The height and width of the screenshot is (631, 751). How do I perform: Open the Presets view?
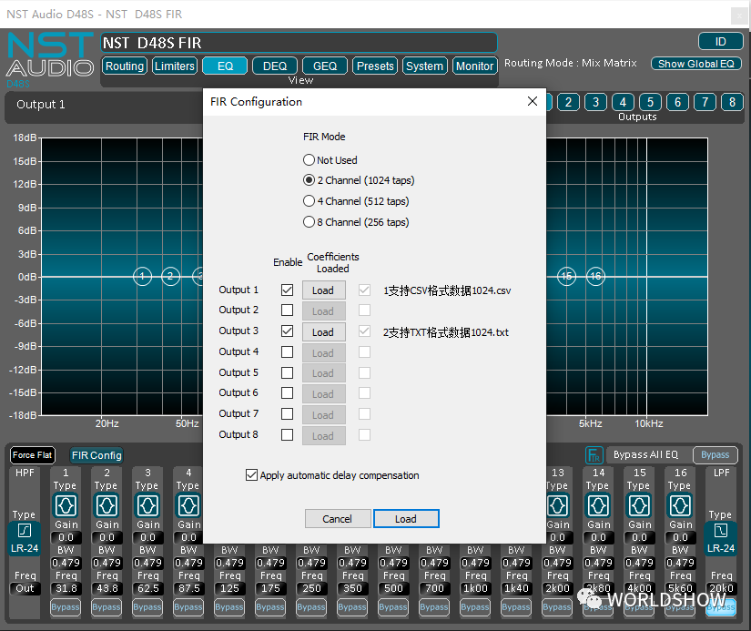point(375,66)
